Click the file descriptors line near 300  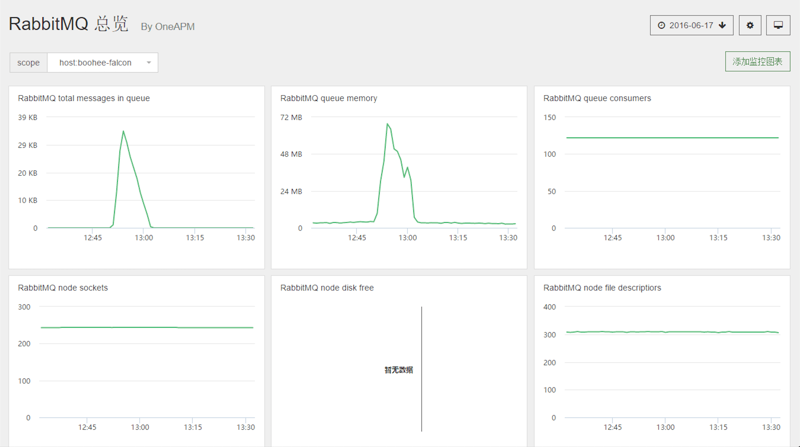point(672,332)
